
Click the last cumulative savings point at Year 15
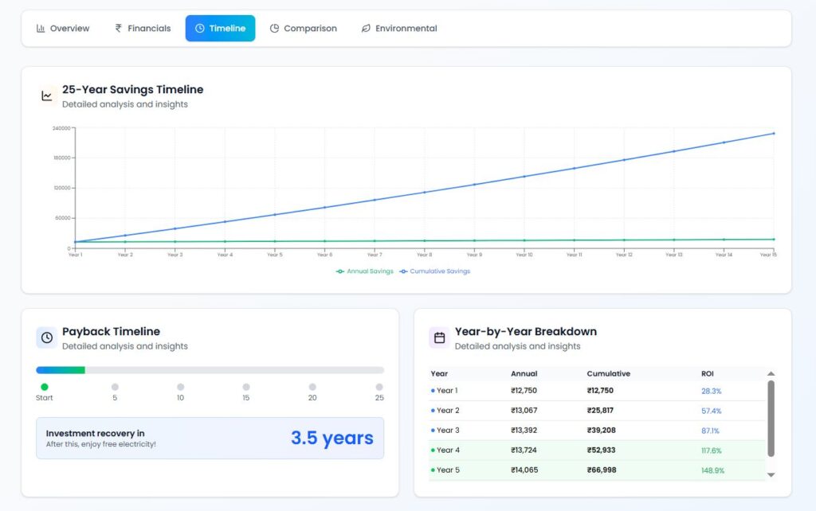click(x=773, y=134)
